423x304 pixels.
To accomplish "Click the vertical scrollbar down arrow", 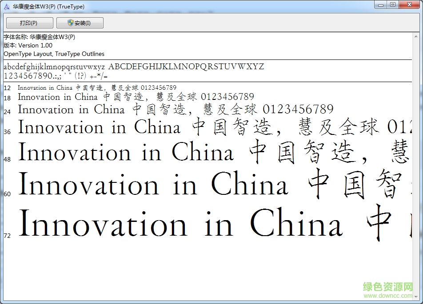I will (416, 296).
